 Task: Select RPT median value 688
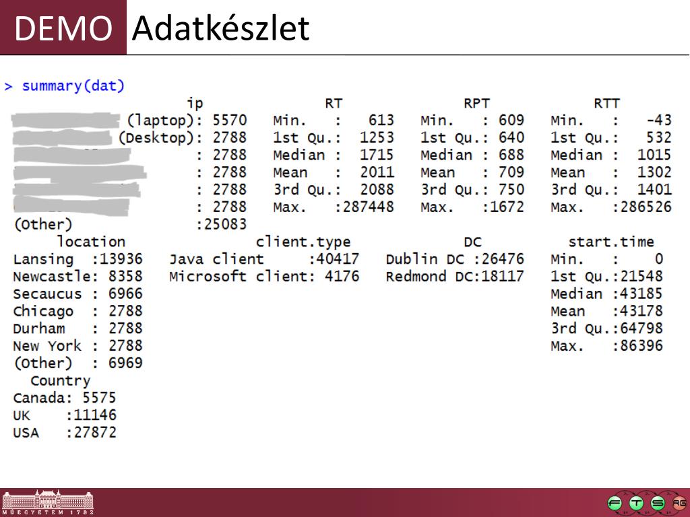(511, 155)
